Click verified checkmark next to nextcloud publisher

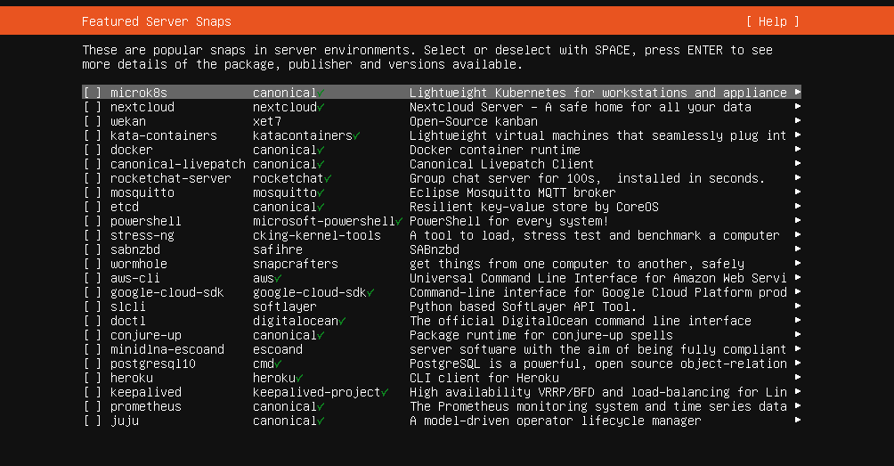(x=321, y=107)
